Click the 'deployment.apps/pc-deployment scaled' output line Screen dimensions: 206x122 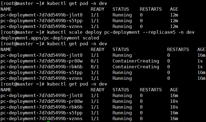tap(50, 38)
